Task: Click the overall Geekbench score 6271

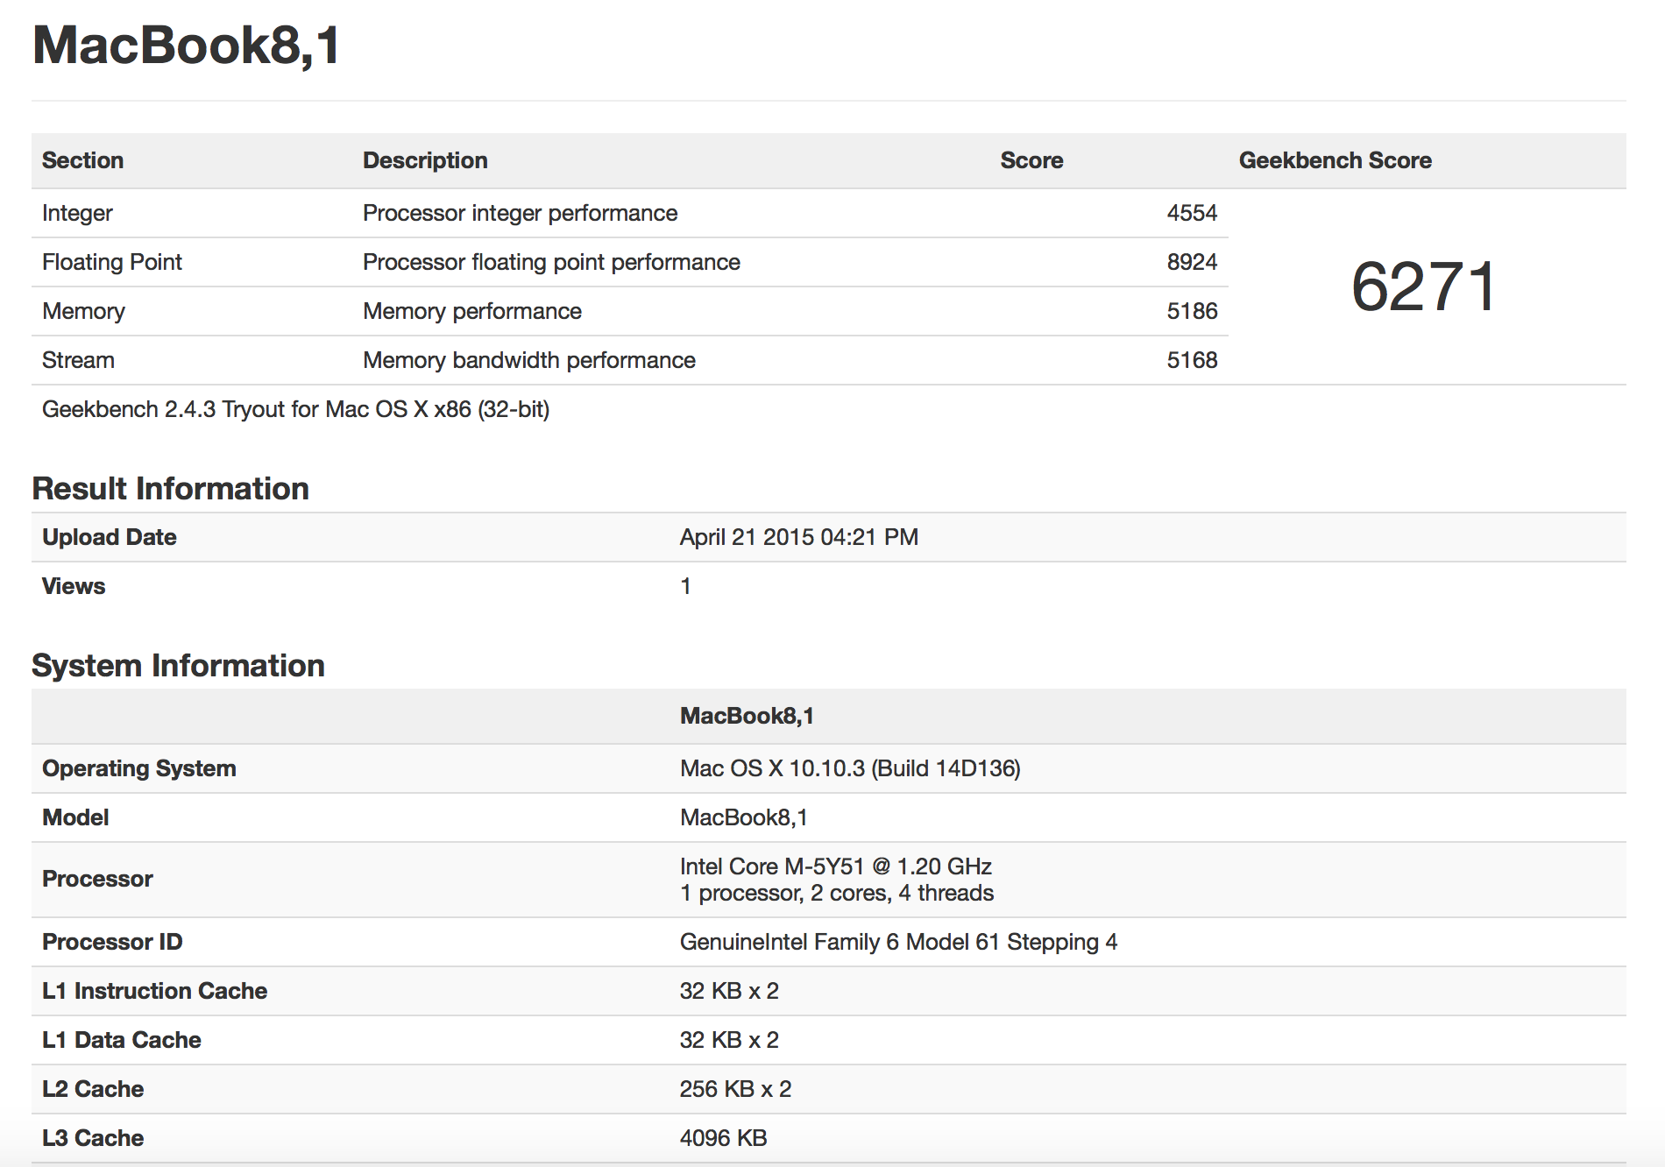Action: 1425,286
